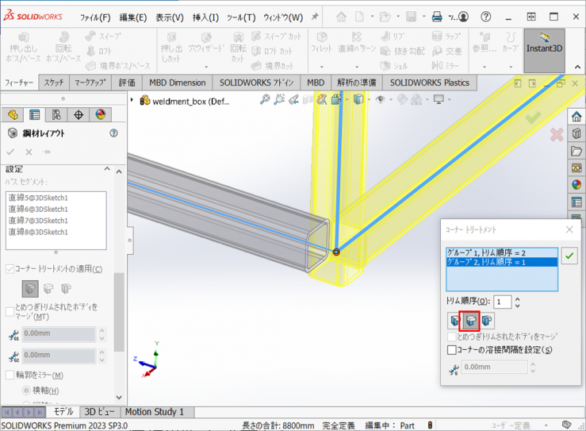Image resolution: width=586 pixels, height=431 pixels.
Task: Click the green checkmark in corner treatment dialog
Action: (x=569, y=256)
